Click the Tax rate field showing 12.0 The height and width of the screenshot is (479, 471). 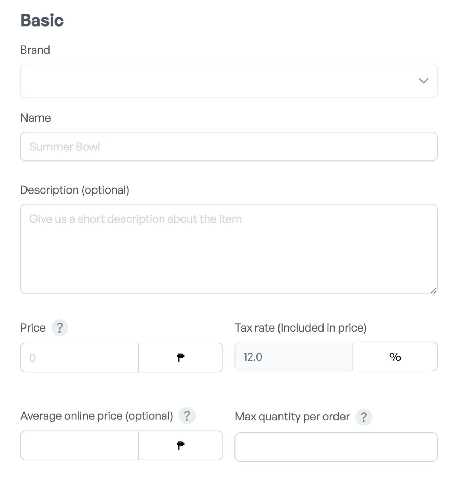(294, 356)
